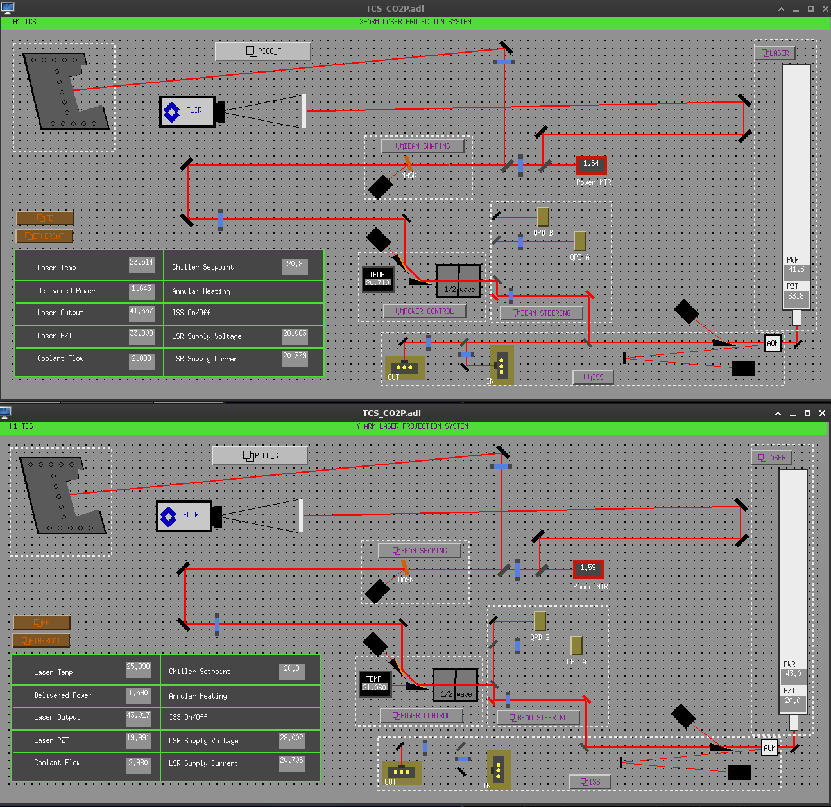The image size is (831, 807).
Task: Open the POWER CONTROL display in Y-arm
Action: coord(421,716)
